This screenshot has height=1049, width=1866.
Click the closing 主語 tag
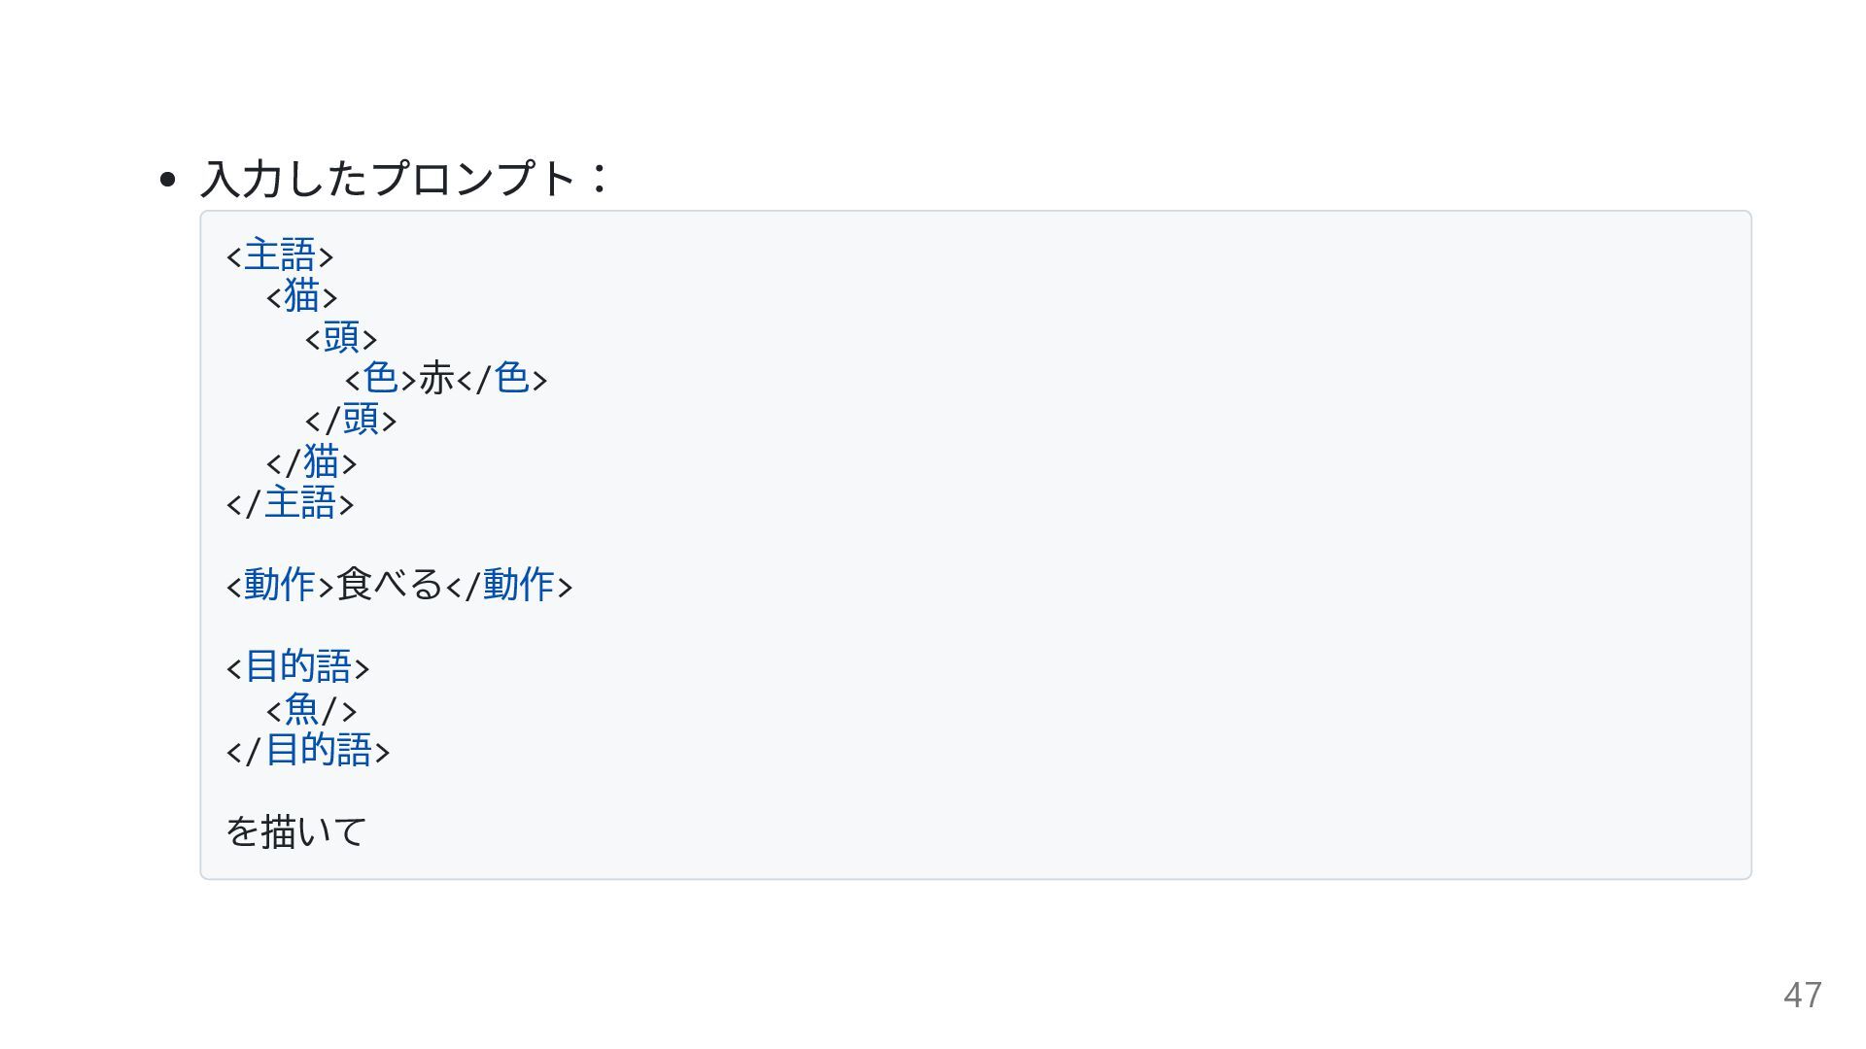[291, 503]
